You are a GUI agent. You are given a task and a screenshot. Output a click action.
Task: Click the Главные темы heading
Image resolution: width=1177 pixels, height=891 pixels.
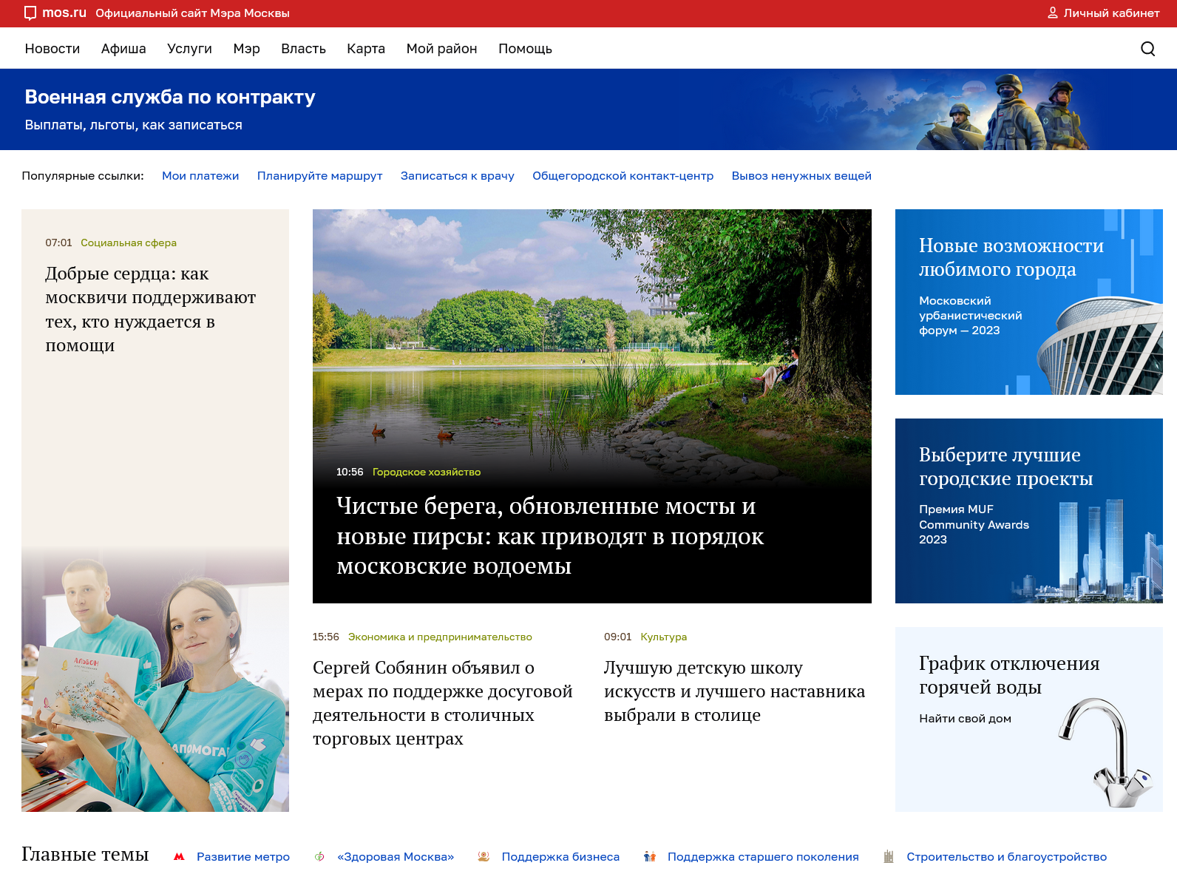(85, 854)
